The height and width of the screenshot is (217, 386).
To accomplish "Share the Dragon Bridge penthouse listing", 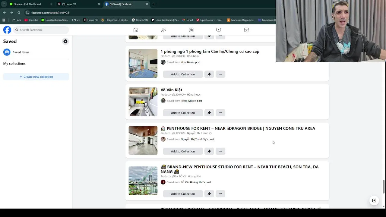I will click(209, 151).
